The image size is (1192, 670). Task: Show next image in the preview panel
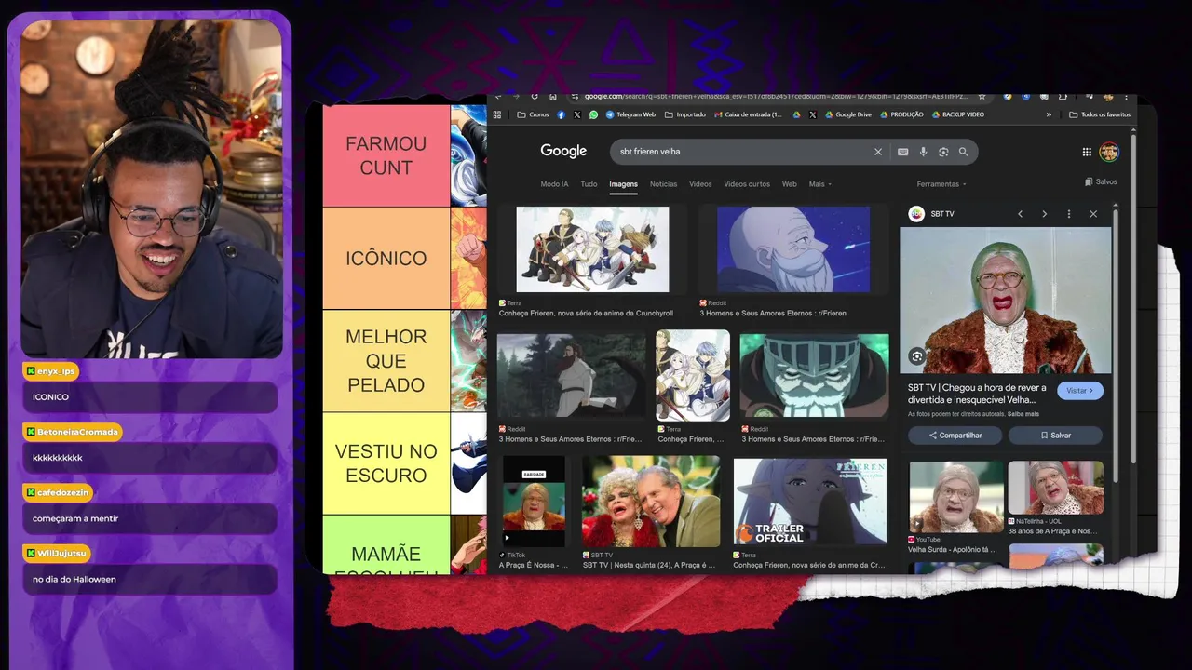tap(1044, 214)
